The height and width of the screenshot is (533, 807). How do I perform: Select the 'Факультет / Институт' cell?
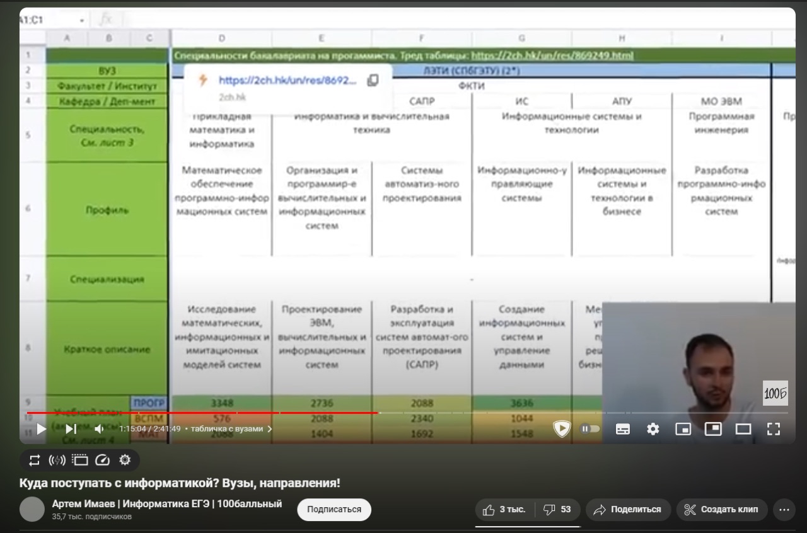(107, 86)
